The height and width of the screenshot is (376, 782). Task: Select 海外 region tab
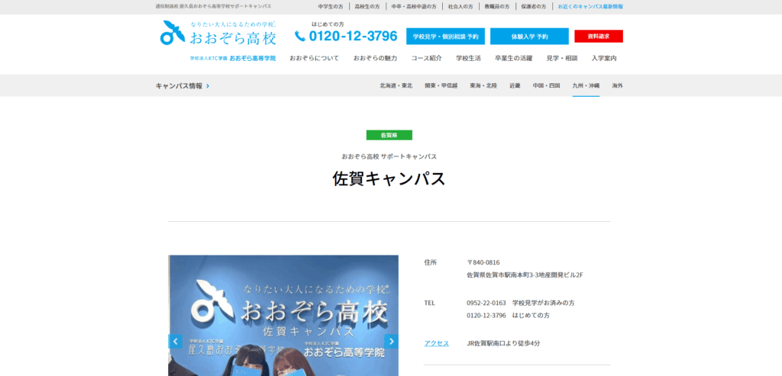(x=617, y=85)
